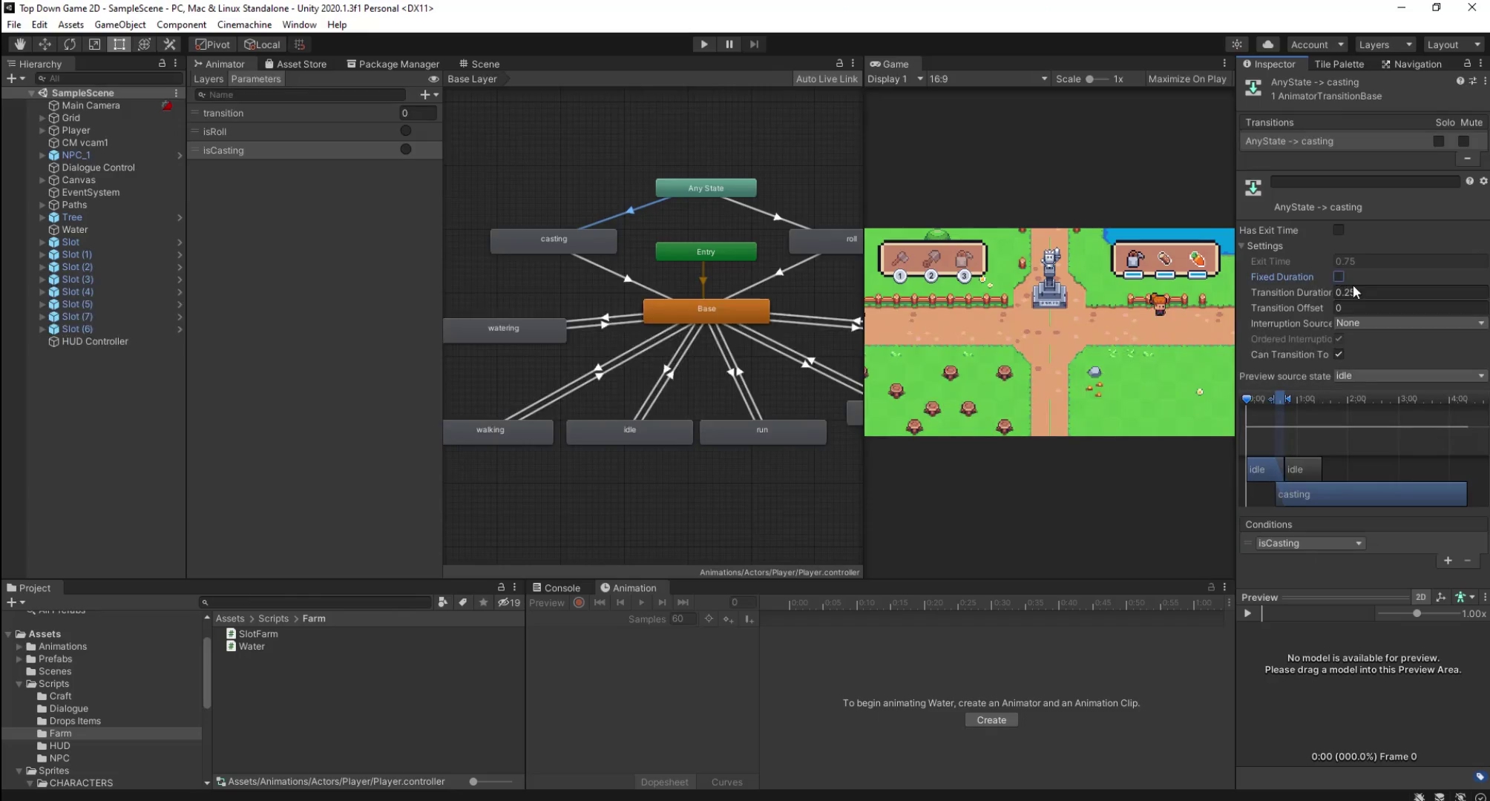Add new animator parameter with plus

pyautogui.click(x=425, y=95)
